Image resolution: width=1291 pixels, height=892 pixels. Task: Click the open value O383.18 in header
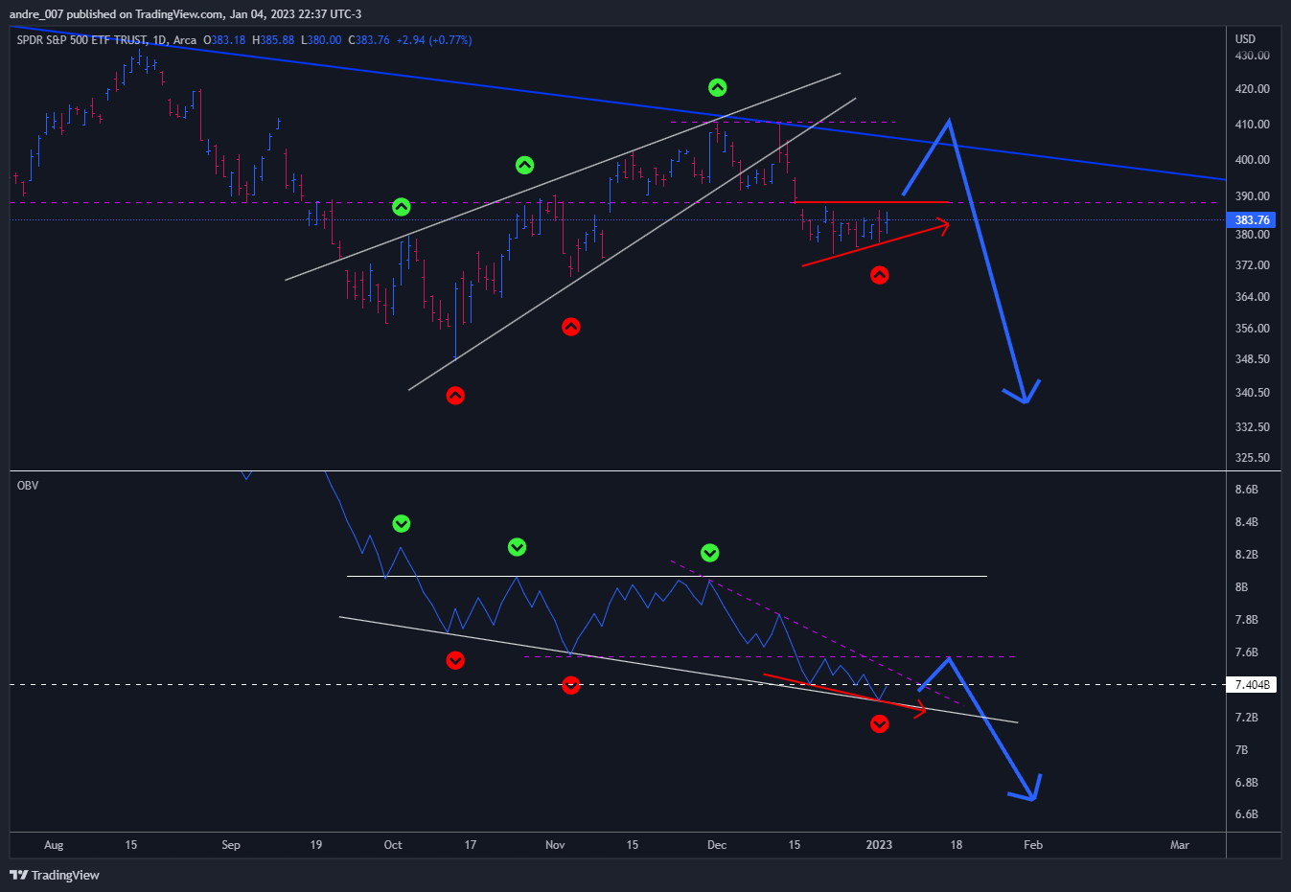click(224, 40)
